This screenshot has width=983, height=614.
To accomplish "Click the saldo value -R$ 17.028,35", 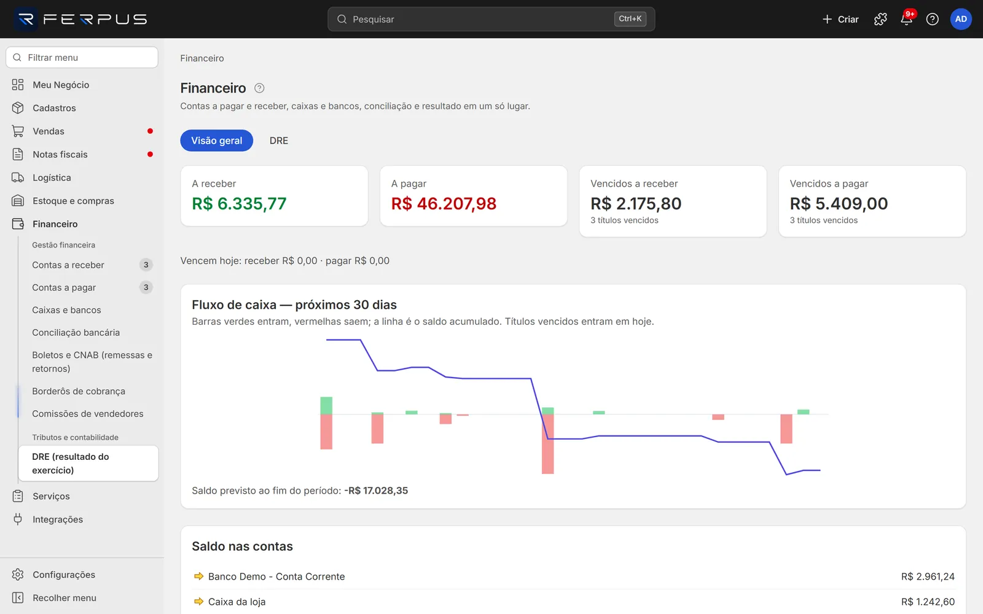I will click(376, 491).
